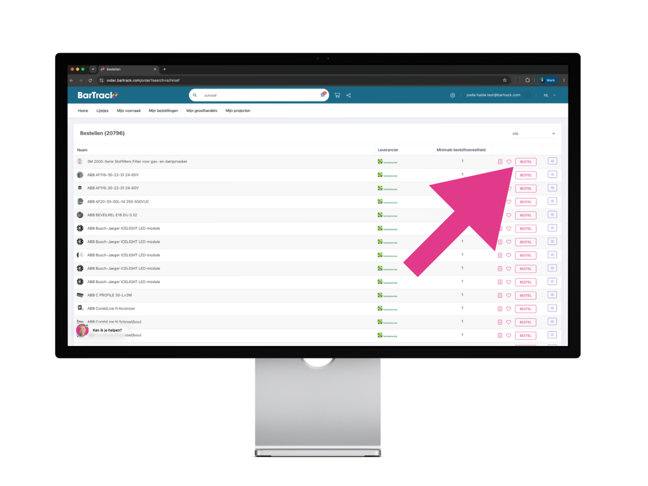
Task: Open a new browser tab
Action: pyautogui.click(x=165, y=69)
